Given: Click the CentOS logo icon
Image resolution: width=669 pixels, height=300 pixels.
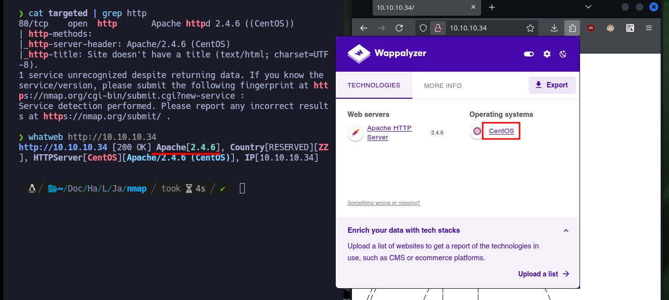Looking at the screenshot, I should click(477, 131).
